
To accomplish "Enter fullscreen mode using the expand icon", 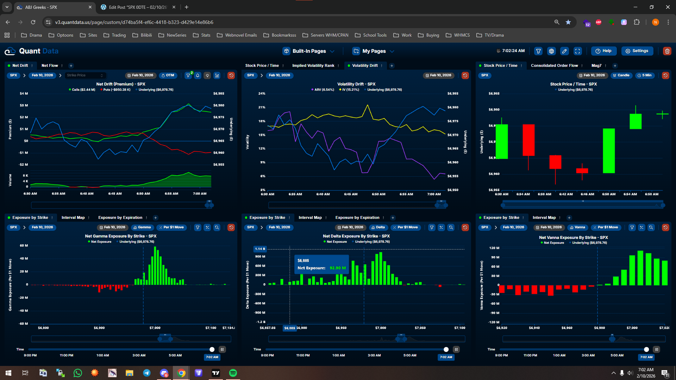I will click(578, 51).
